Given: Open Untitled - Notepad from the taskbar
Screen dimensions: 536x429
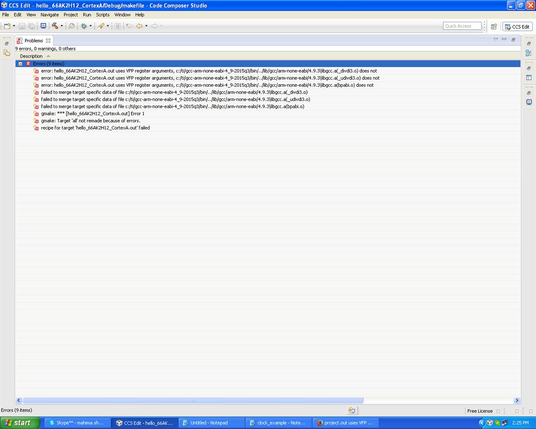Looking at the screenshot, I should [x=211, y=423].
